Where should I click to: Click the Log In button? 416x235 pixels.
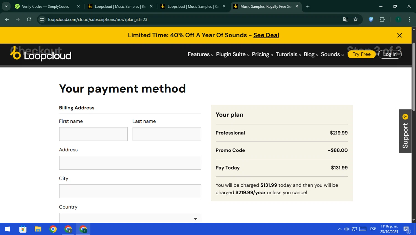[390, 54]
